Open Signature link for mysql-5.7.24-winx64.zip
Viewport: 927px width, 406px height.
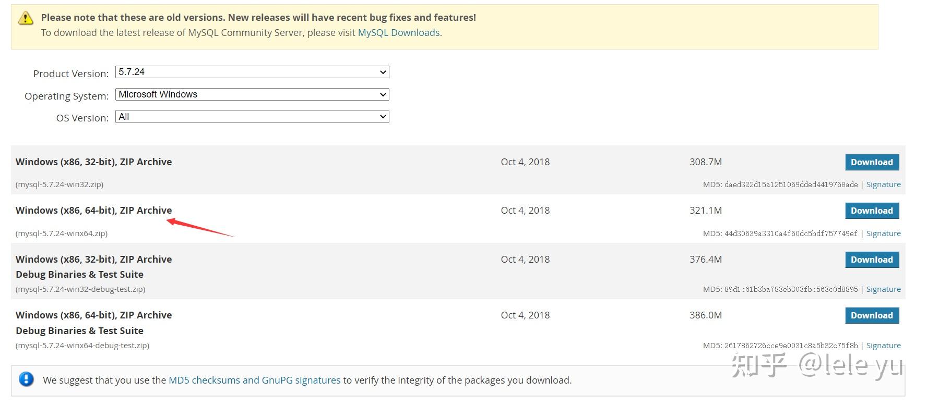point(883,233)
